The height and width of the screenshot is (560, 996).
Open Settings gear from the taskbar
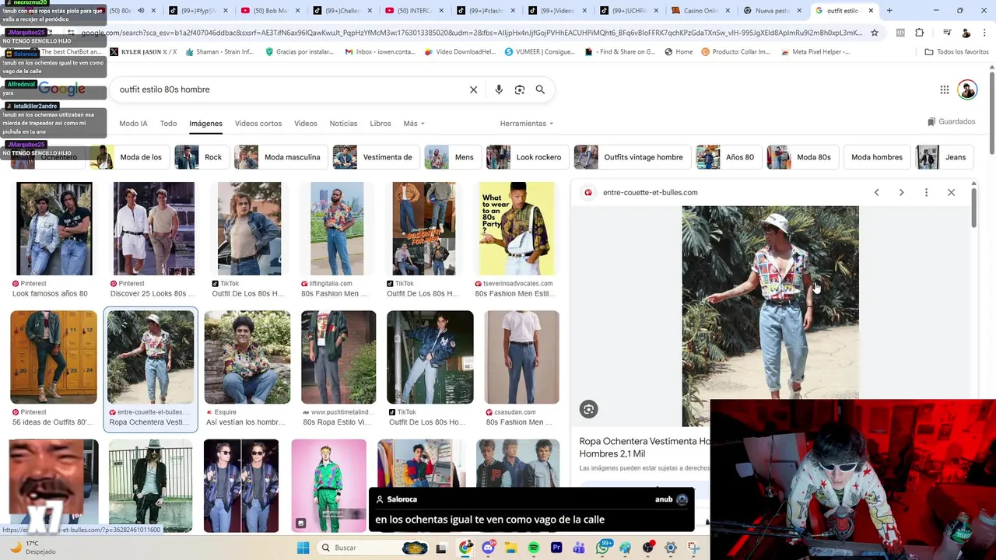671,548
